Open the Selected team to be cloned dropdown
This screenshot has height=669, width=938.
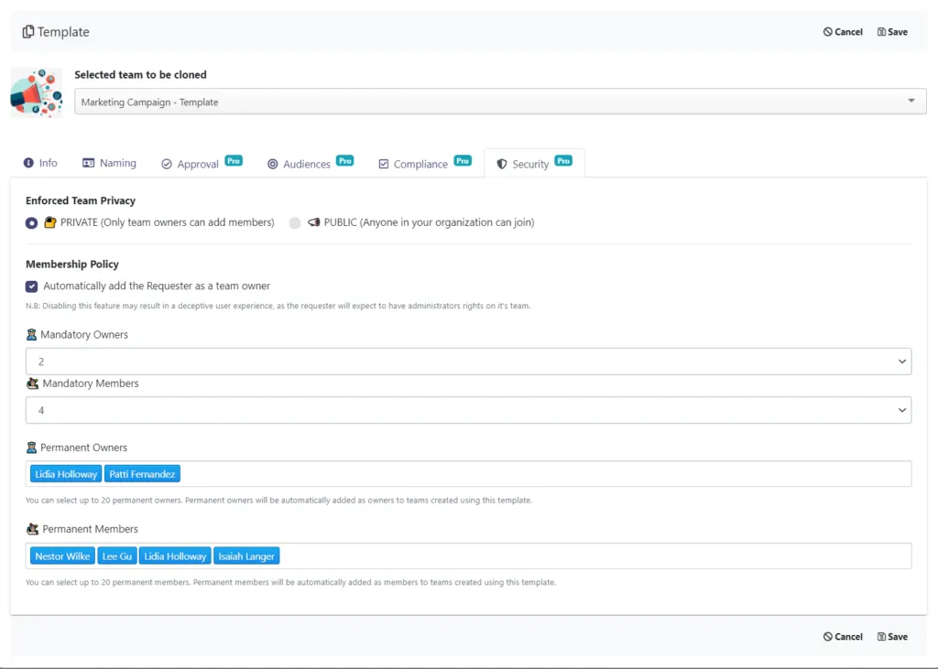click(500, 102)
